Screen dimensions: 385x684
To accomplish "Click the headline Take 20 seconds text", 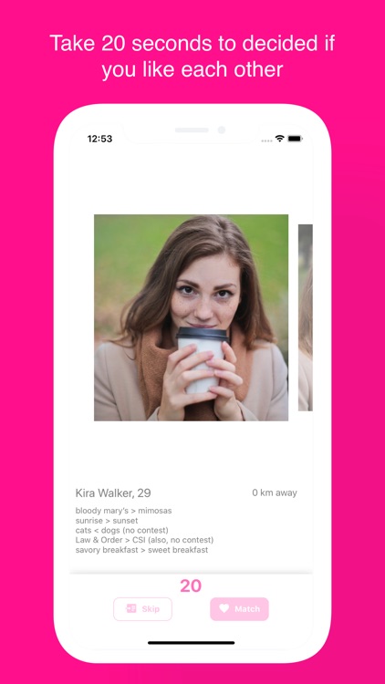I will click(192, 57).
